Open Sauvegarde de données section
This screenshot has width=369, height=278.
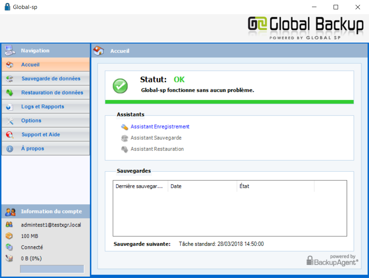tap(45, 79)
